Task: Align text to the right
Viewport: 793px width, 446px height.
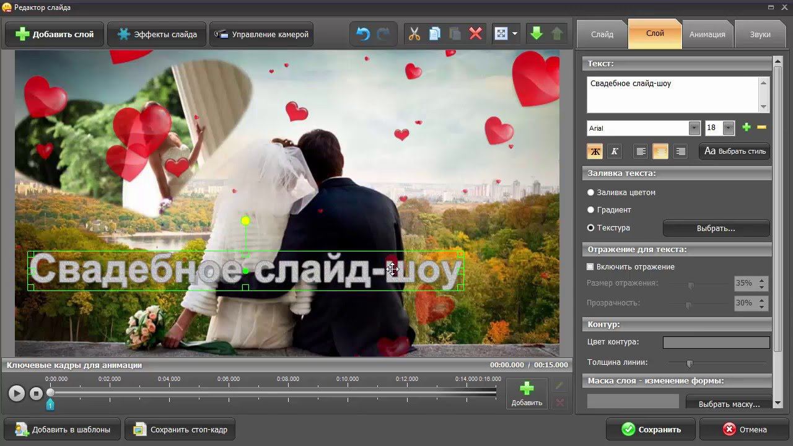Action: (680, 151)
